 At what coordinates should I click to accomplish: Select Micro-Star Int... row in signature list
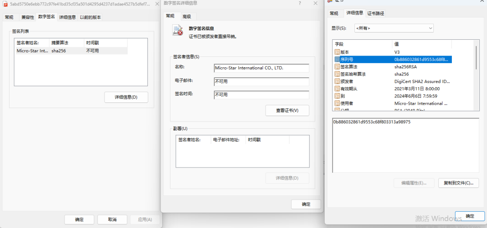click(x=72, y=51)
